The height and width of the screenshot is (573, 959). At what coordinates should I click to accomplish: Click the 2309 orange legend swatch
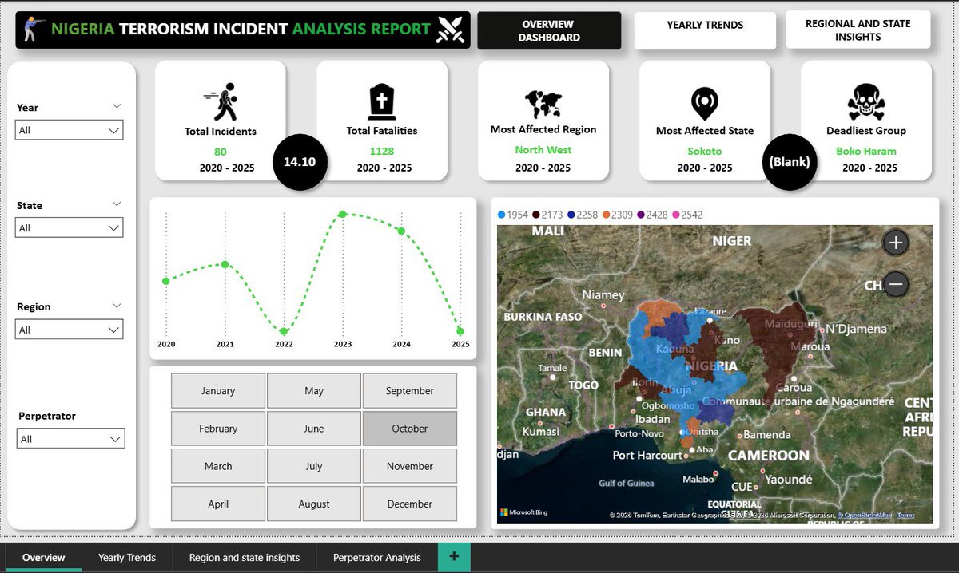pyautogui.click(x=607, y=215)
